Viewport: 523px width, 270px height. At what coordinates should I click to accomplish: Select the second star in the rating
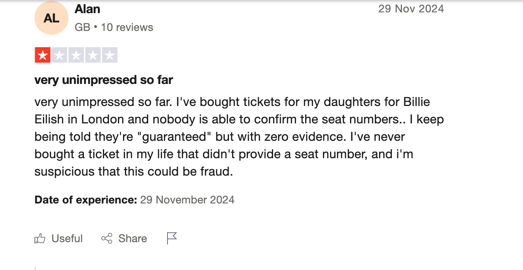pyautogui.click(x=59, y=55)
